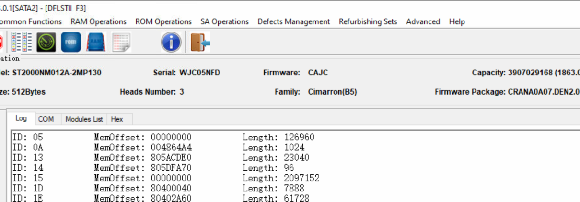This screenshot has height=202, width=580.
Task: Switch to the COM tab
Action: coord(46,119)
